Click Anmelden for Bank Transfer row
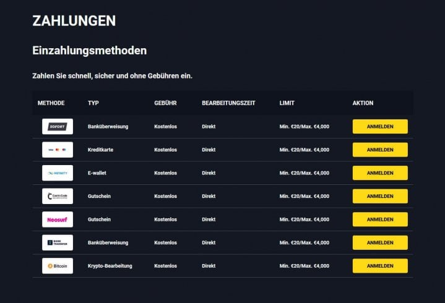 coord(380,242)
